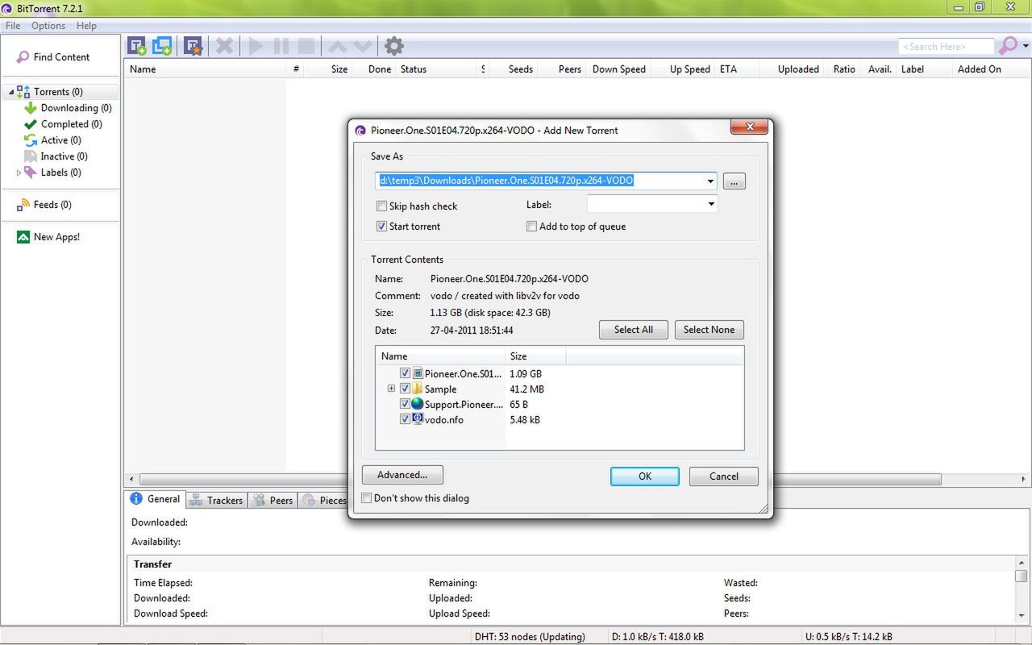The image size is (1032, 645).
Task: Click the Move Down Queue arrow
Action: tap(363, 46)
